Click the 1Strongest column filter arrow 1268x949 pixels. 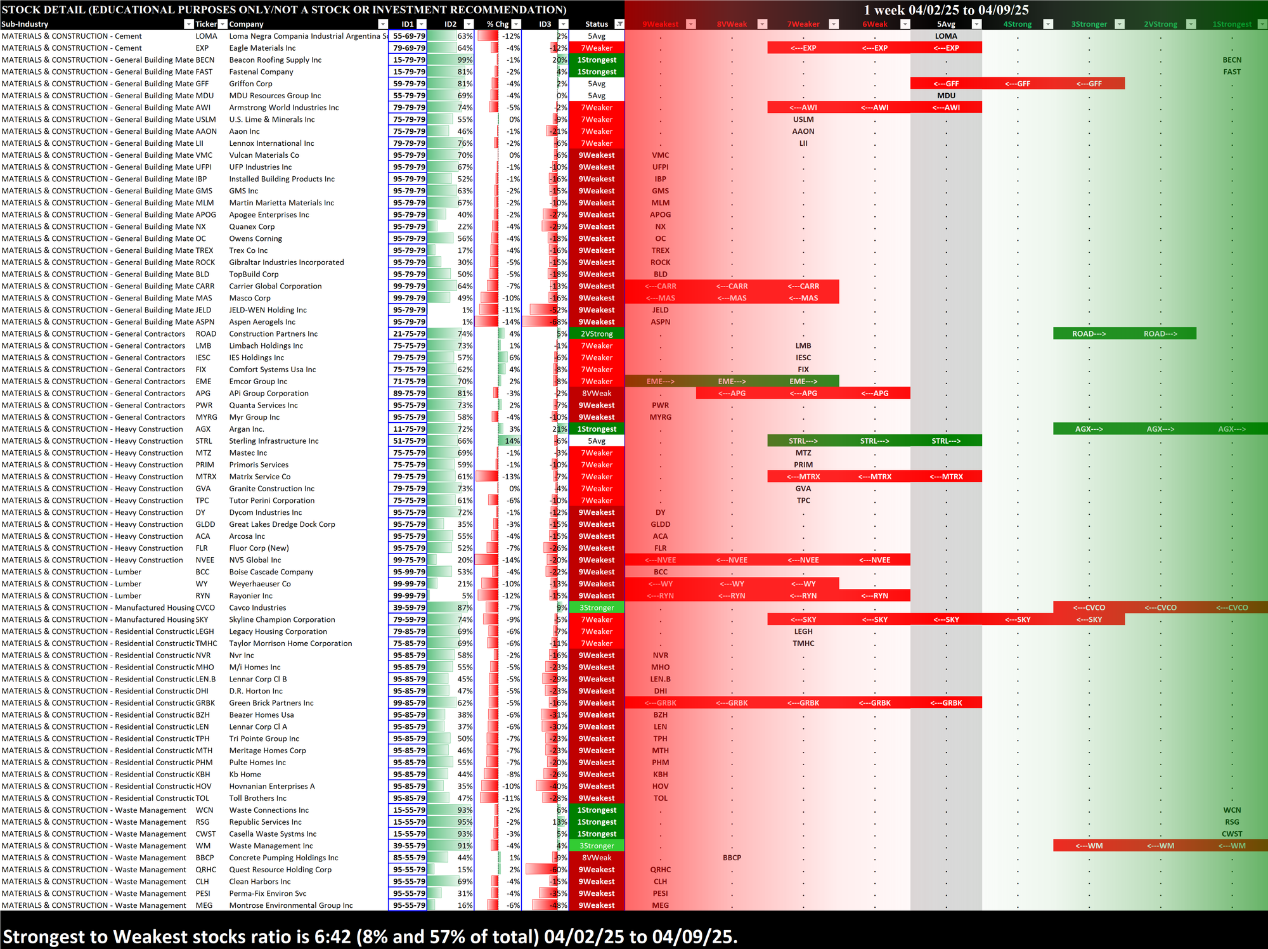click(1262, 24)
